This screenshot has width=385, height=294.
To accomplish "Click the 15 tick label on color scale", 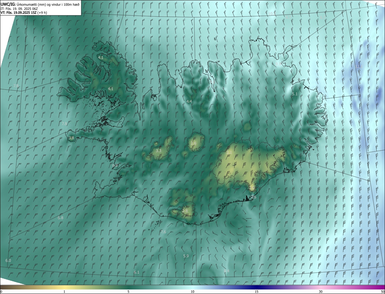I will (x=257, y=292).
